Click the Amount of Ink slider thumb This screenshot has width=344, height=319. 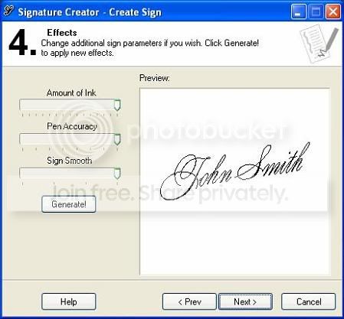117,105
